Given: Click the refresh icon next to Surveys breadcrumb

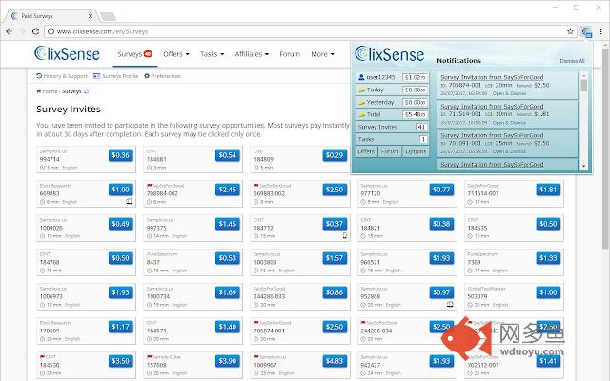Looking at the screenshot, I should 87,91.
